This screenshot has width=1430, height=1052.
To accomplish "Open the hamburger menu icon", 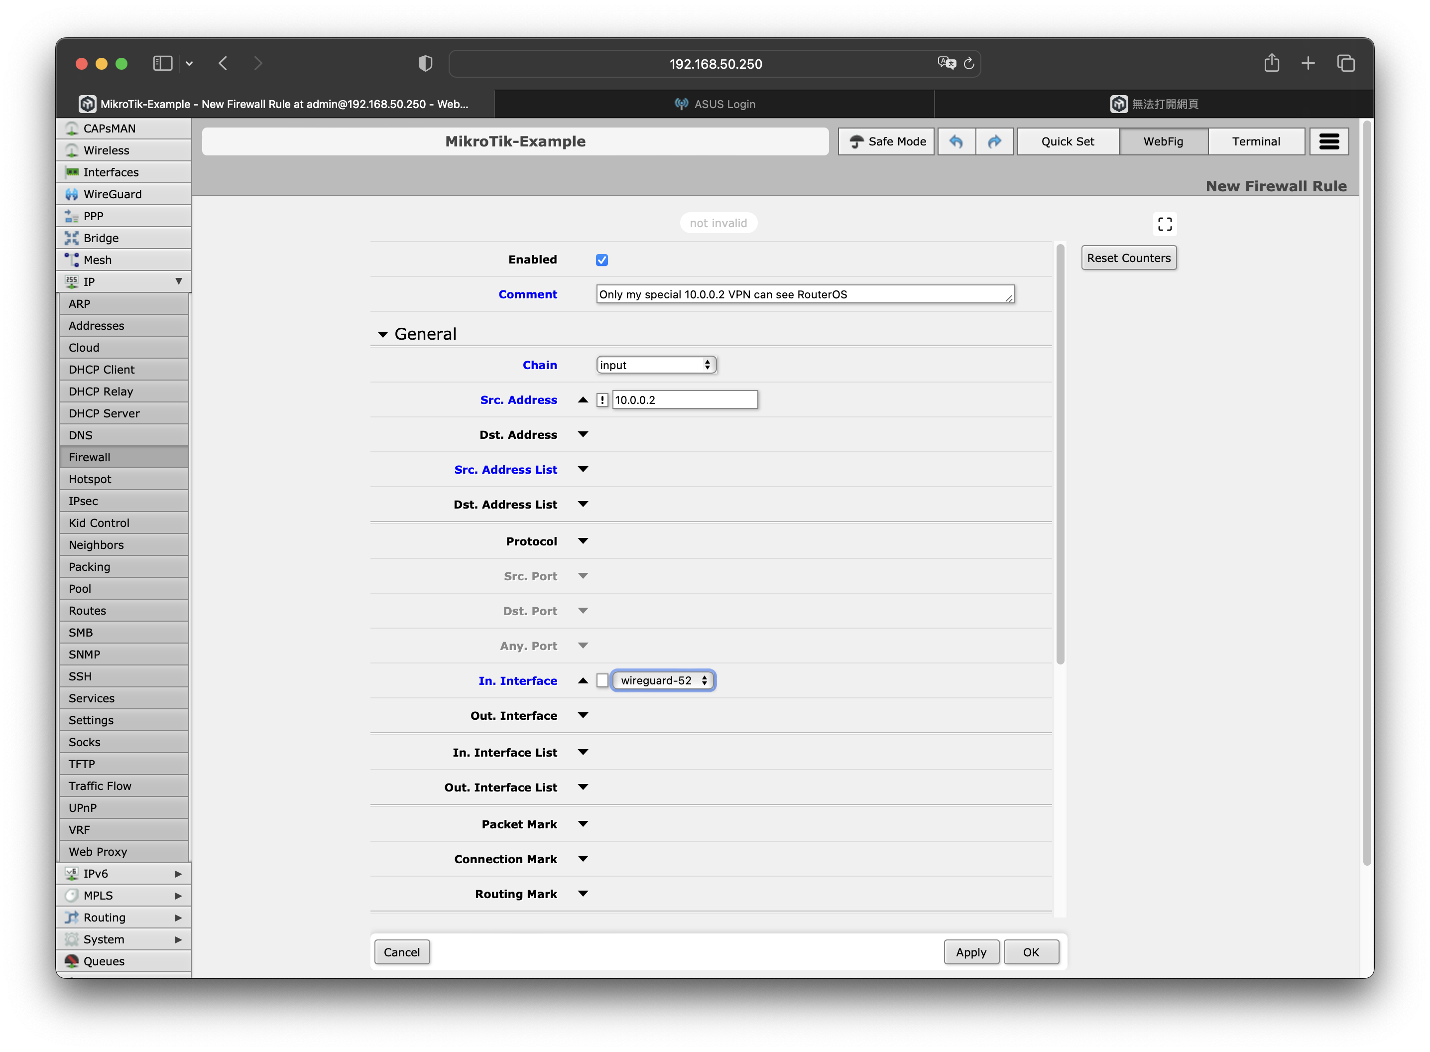I will coord(1329,141).
